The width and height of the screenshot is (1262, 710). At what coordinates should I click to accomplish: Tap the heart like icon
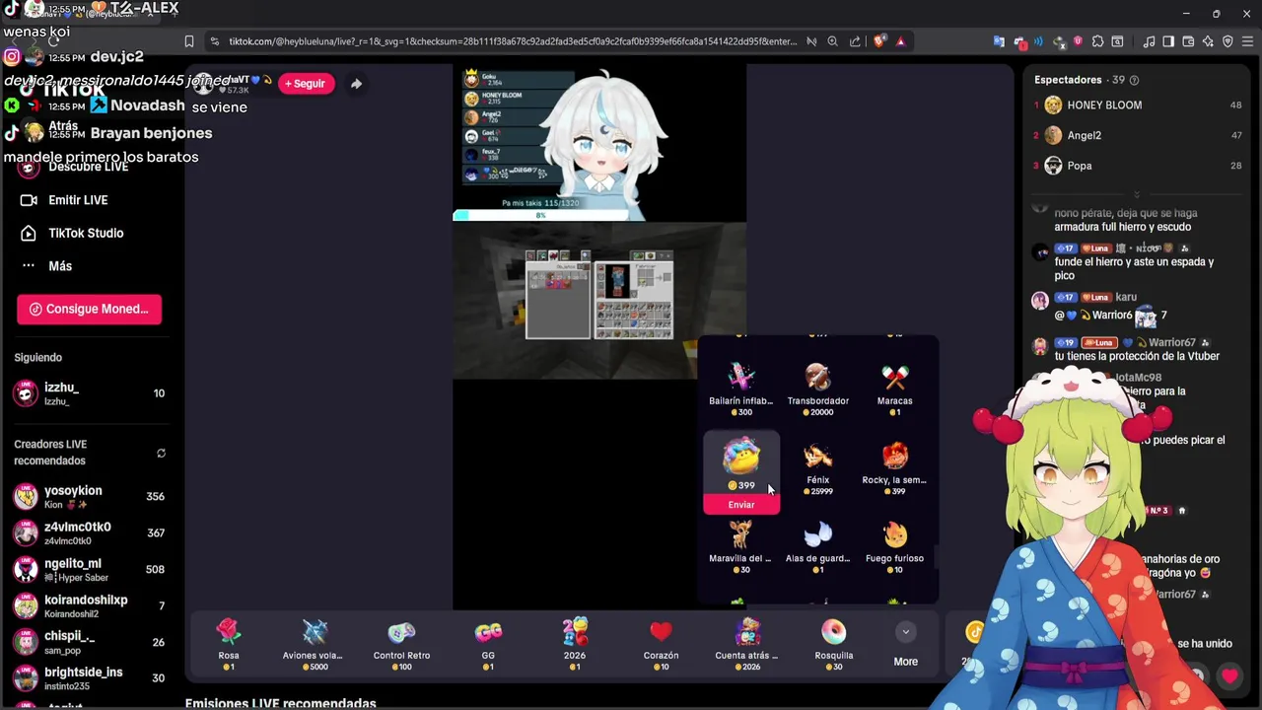pyautogui.click(x=1229, y=676)
